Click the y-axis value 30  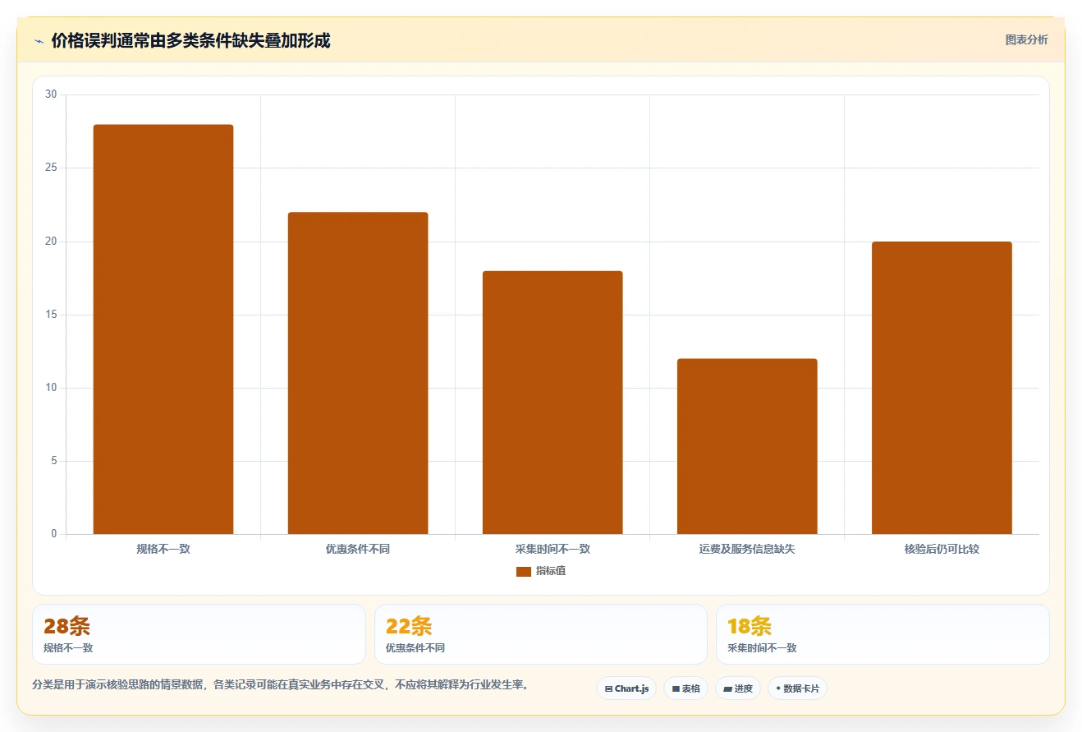click(51, 94)
